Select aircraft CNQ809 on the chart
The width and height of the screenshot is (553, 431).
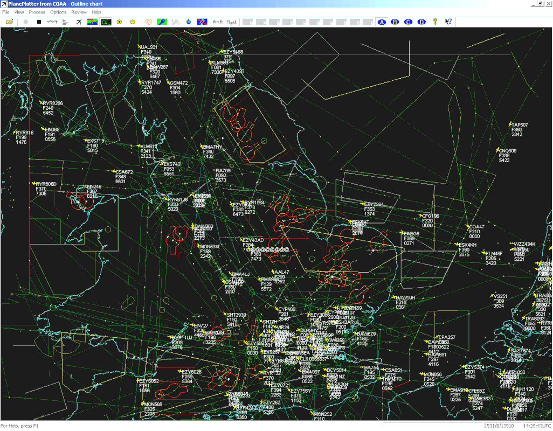(x=508, y=151)
